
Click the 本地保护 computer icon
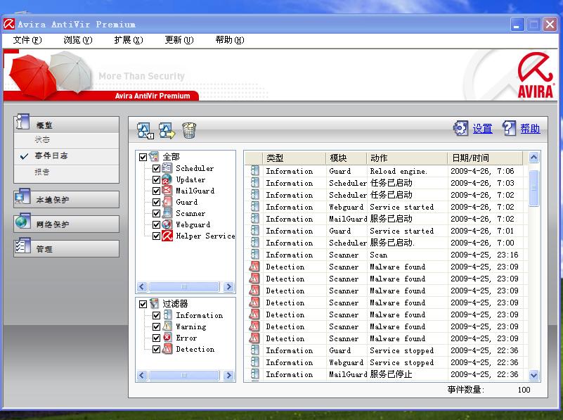(22, 196)
